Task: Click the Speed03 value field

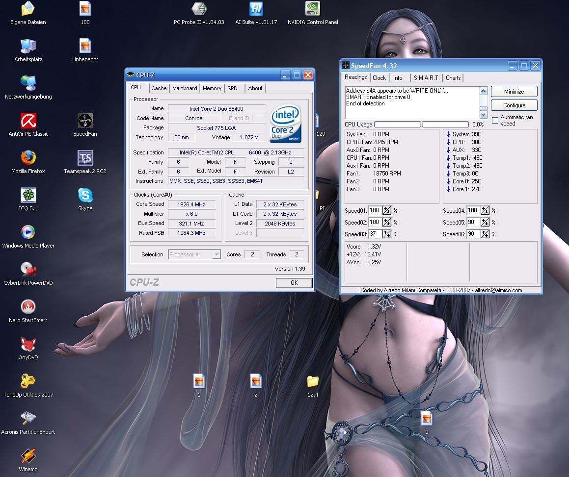Action: tap(375, 234)
